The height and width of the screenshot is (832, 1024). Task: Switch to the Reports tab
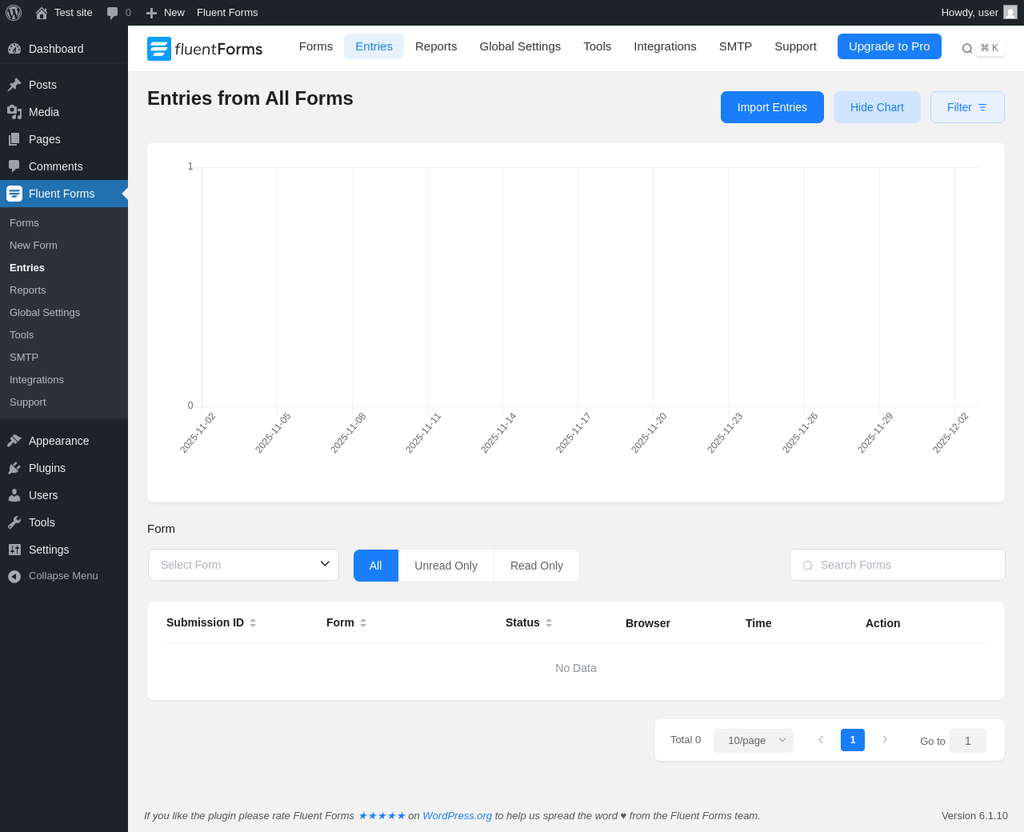[x=436, y=46]
